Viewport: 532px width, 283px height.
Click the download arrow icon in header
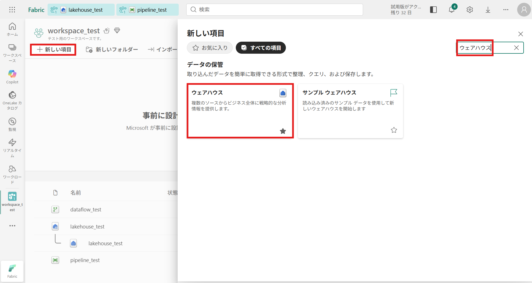(488, 10)
